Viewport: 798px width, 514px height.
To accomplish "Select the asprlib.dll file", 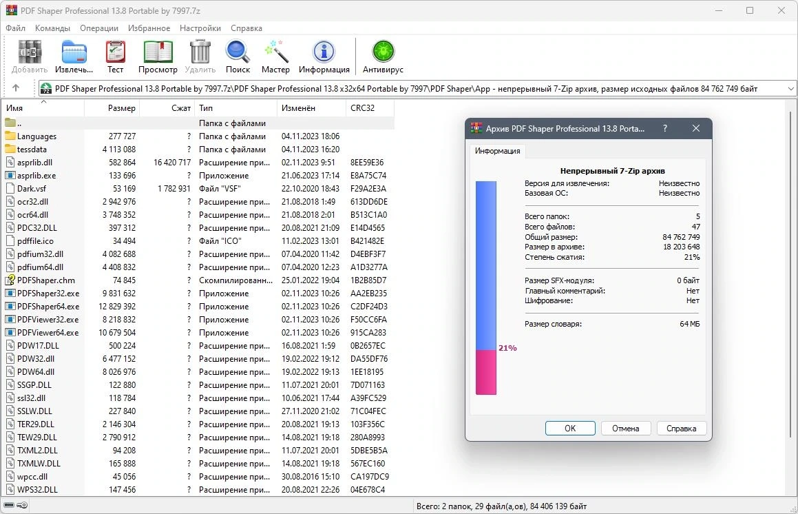I will tap(34, 163).
